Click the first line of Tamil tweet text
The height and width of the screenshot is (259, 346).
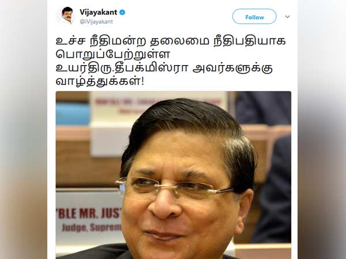171,41
